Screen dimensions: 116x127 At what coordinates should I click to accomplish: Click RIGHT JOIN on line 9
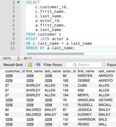click(38, 39)
